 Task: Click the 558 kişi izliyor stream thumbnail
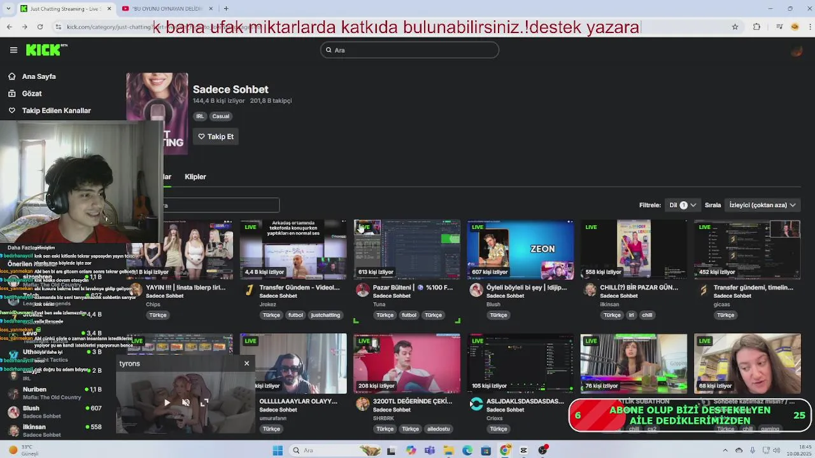634,249
